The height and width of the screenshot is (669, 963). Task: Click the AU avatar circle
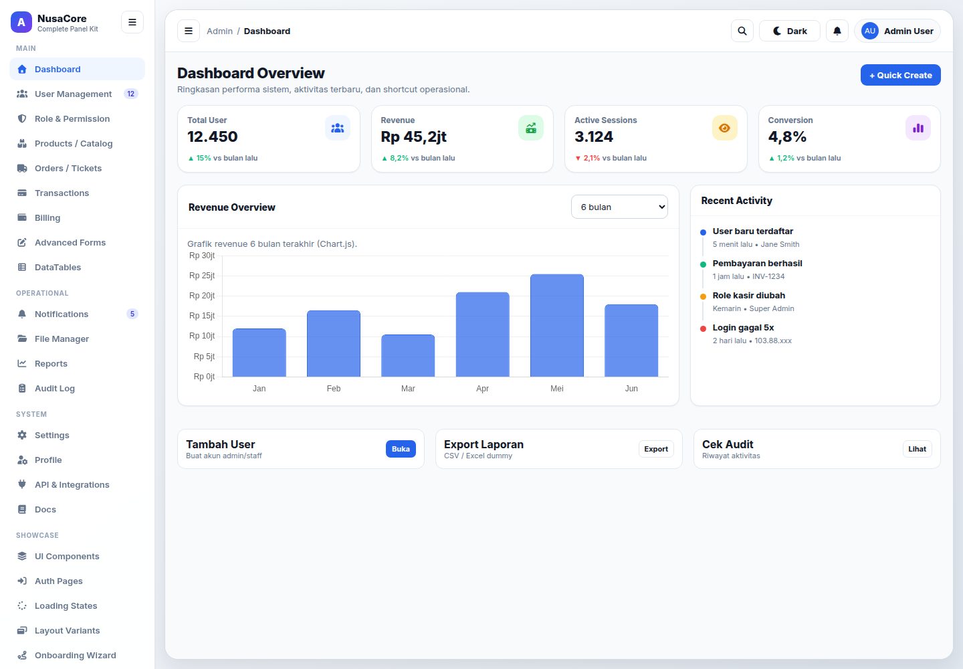870,31
